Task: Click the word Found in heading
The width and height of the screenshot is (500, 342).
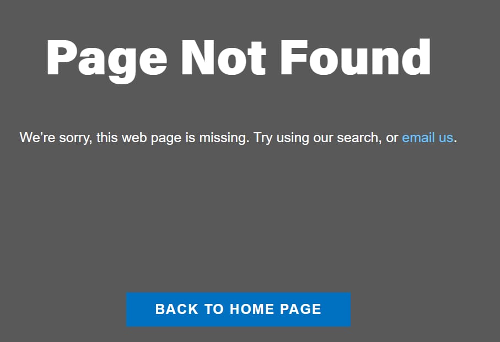Action: (x=355, y=57)
